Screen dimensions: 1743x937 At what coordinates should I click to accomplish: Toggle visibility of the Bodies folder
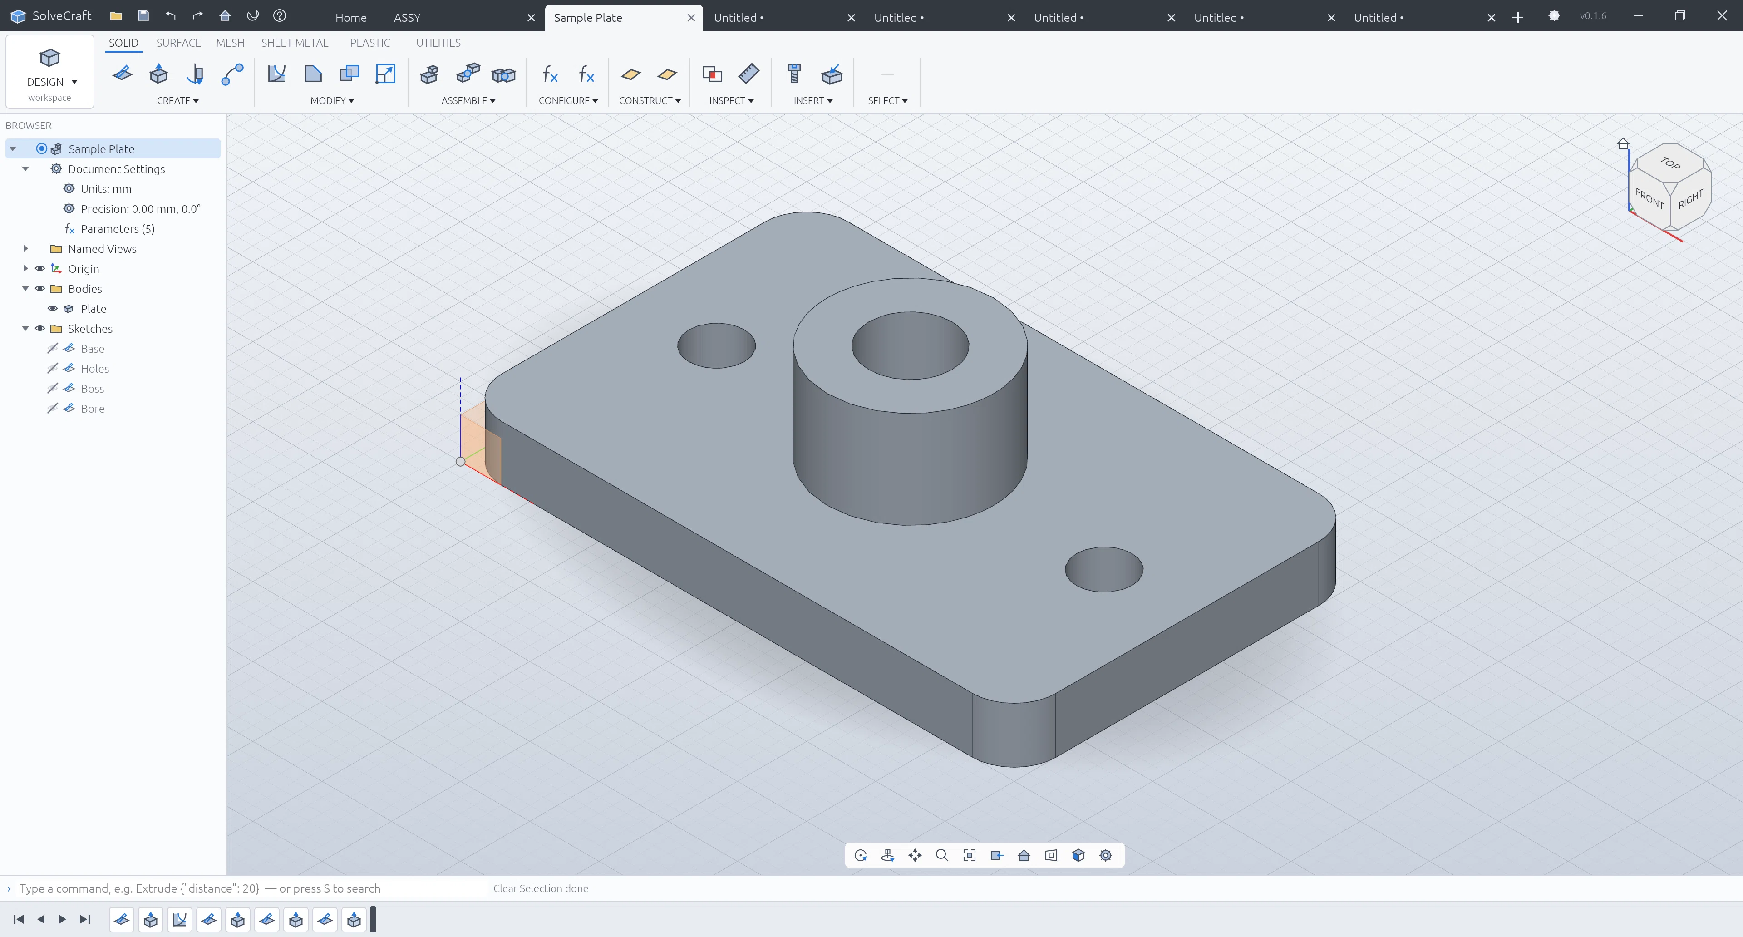coord(40,289)
